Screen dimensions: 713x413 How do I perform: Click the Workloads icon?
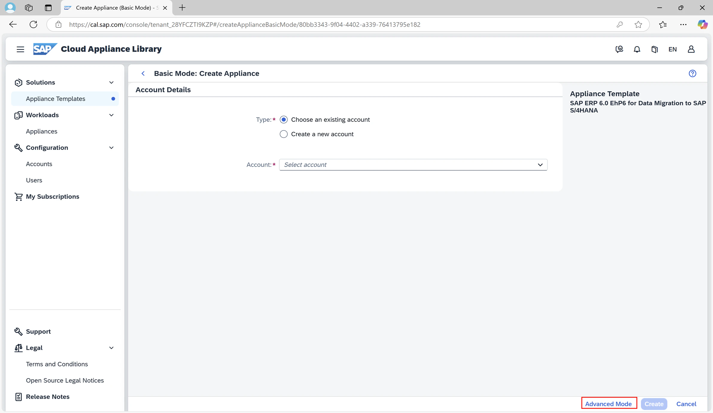(x=19, y=115)
